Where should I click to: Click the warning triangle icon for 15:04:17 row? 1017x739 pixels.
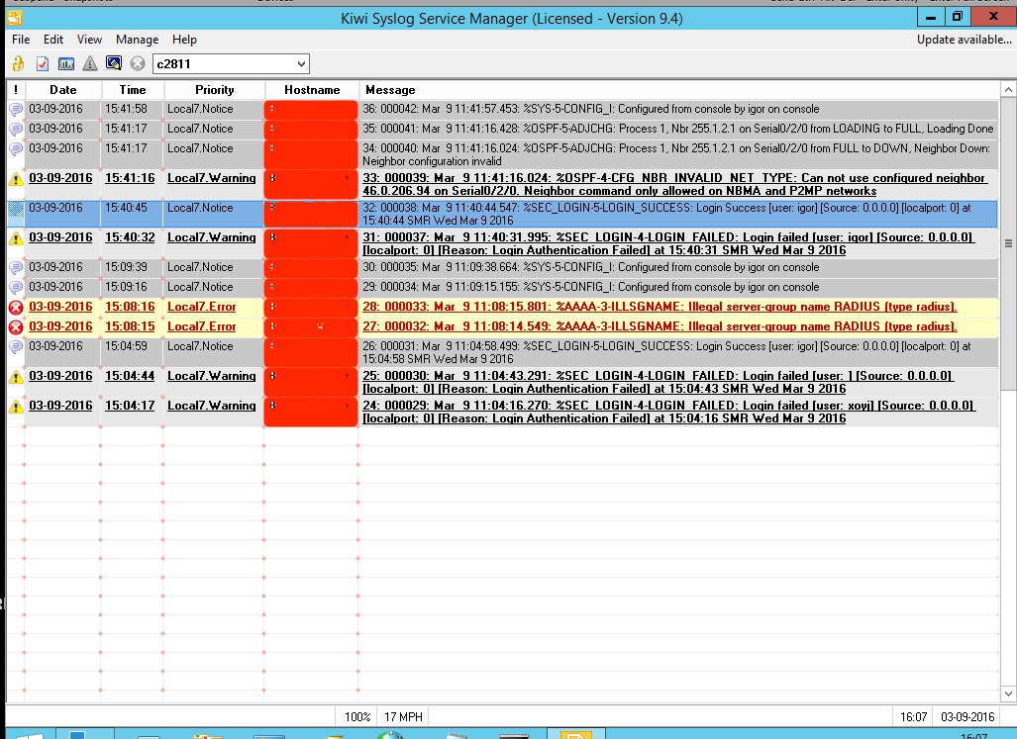[x=16, y=407]
